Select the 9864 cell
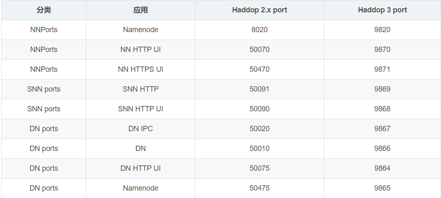The image size is (441, 198). [382, 168]
